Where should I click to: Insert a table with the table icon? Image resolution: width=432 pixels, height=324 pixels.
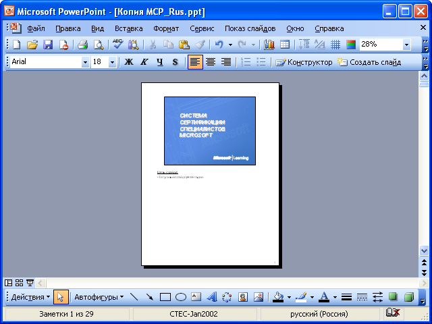tap(285, 45)
